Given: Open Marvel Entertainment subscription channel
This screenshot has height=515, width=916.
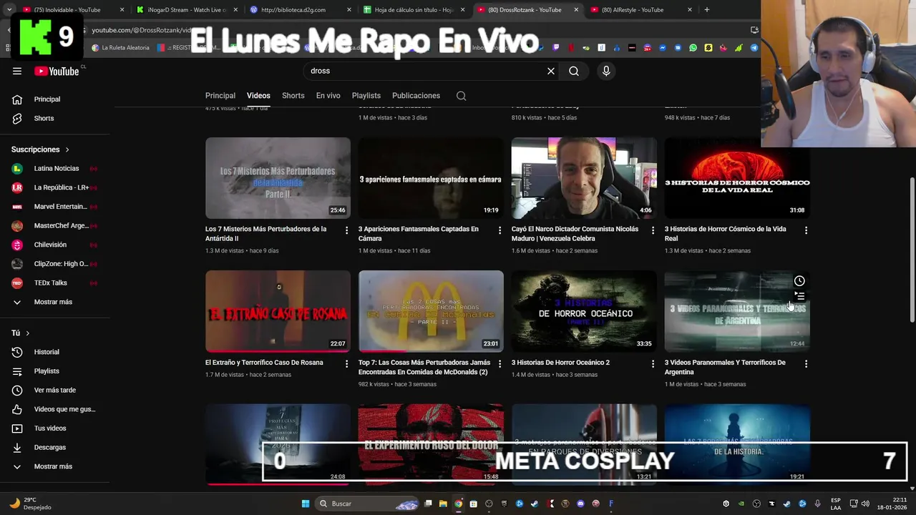Looking at the screenshot, I should (55, 207).
